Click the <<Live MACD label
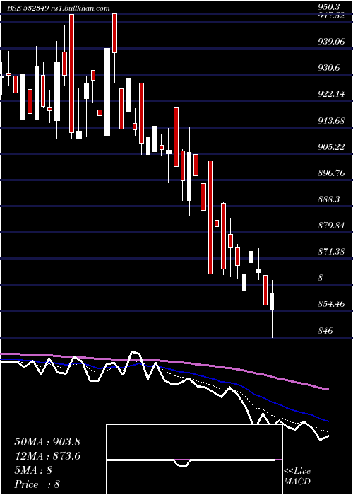 coord(297,477)
